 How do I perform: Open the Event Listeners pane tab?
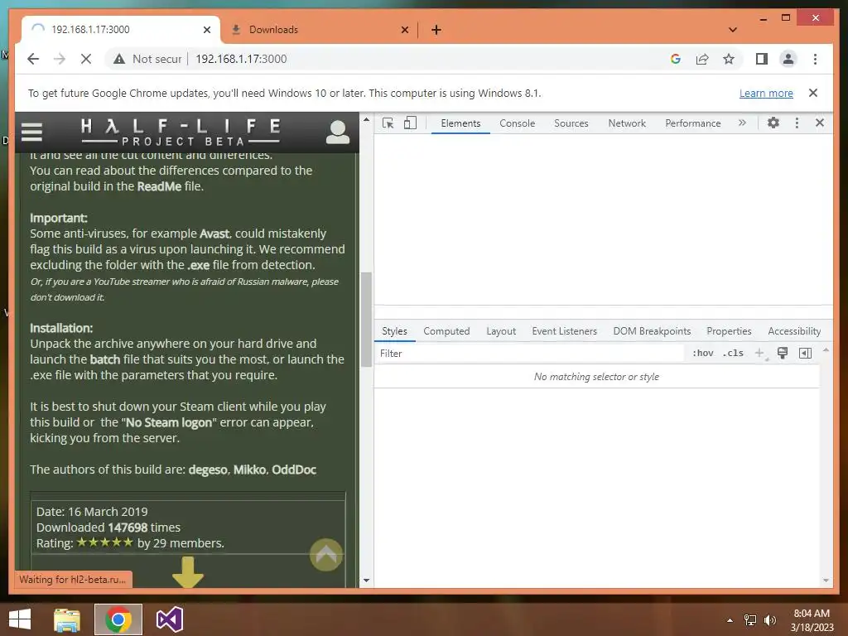coord(564,331)
